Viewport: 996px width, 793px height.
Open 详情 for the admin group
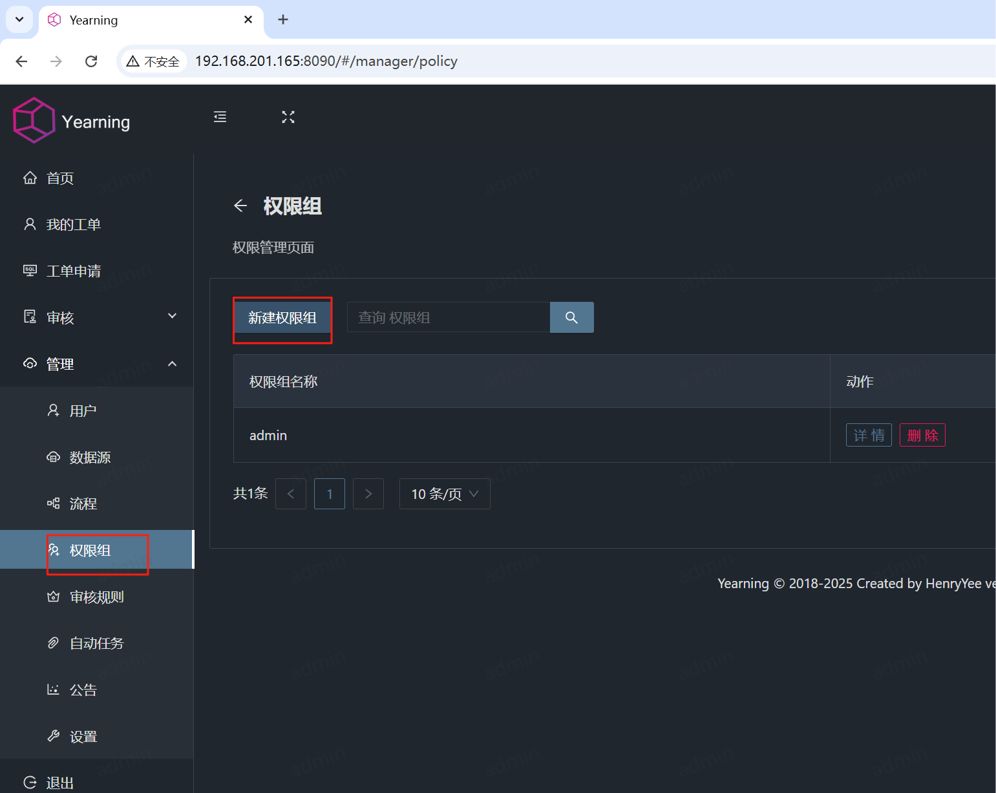coord(869,435)
